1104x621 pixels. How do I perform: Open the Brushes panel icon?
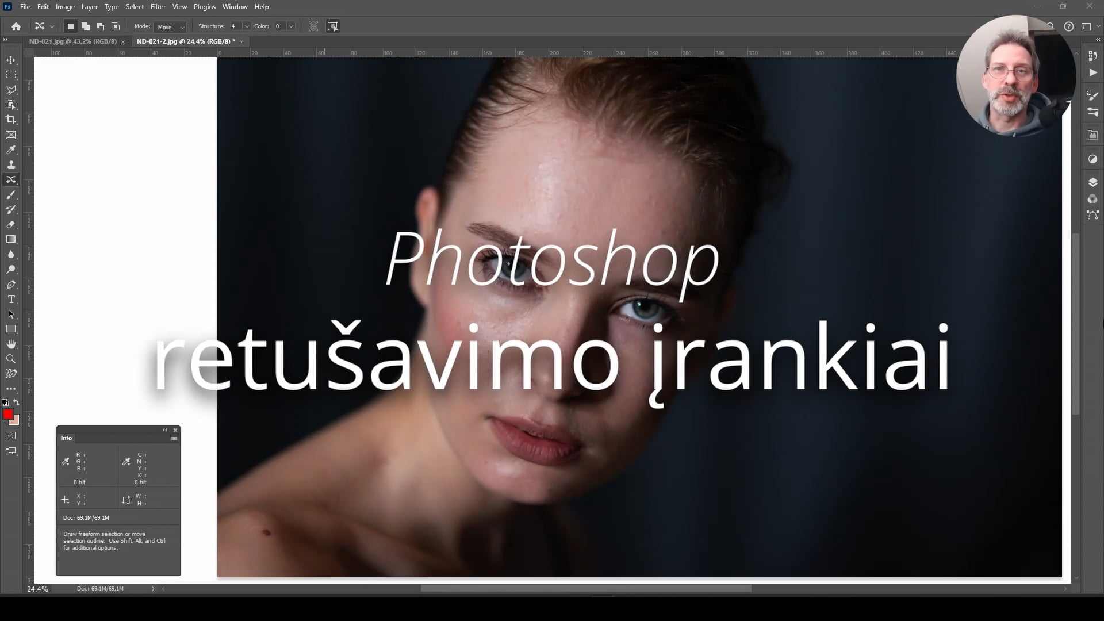1092,112
